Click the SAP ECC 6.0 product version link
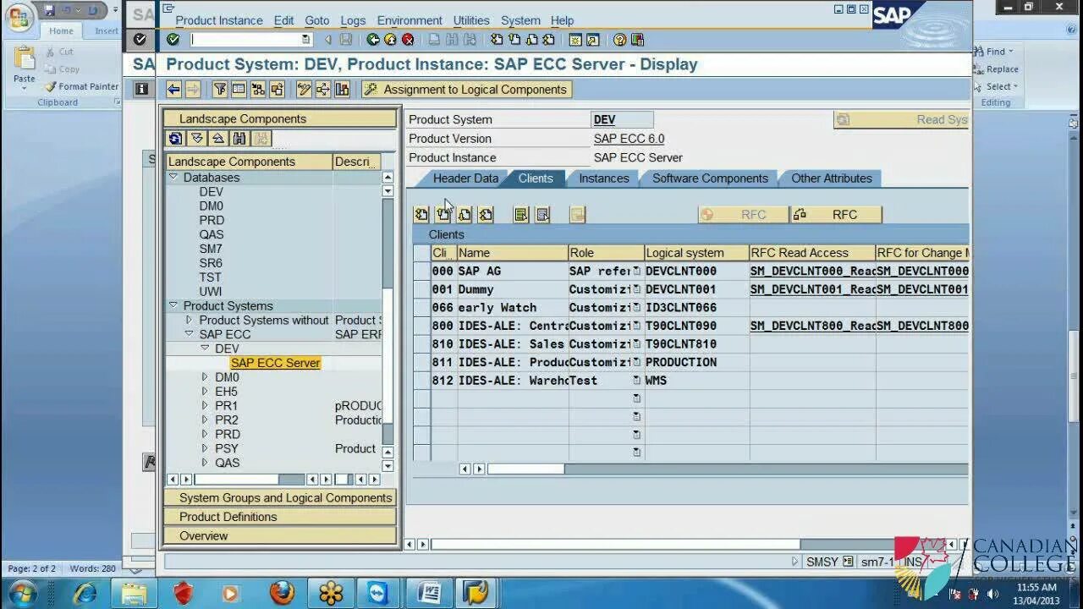Screen dimensions: 1083x609 629,139
